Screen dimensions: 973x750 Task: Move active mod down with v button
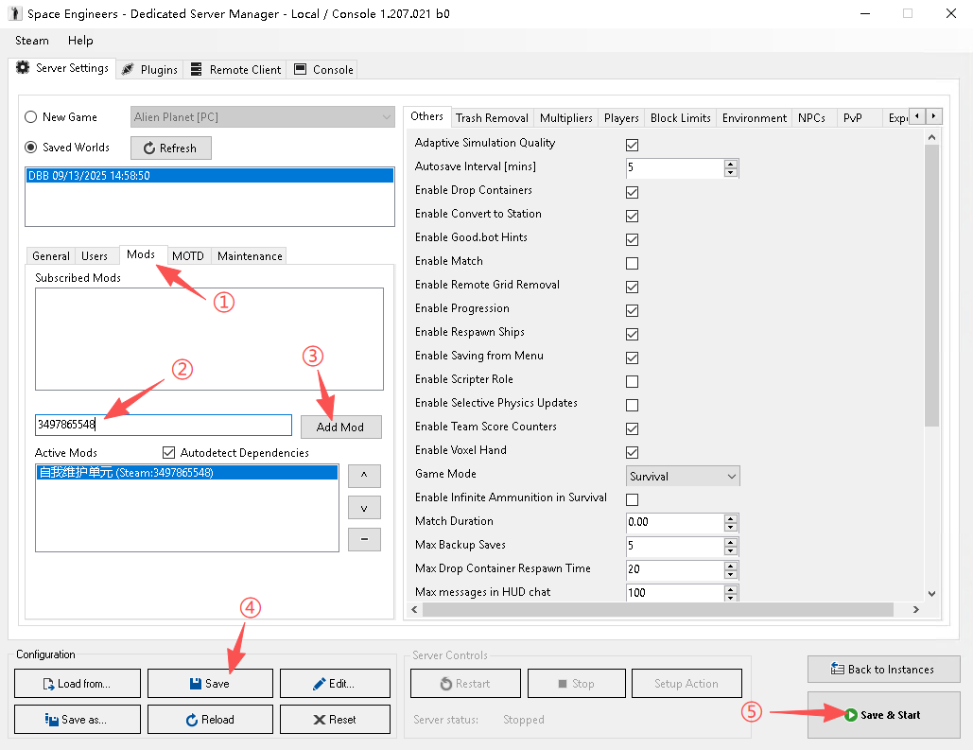(x=364, y=507)
